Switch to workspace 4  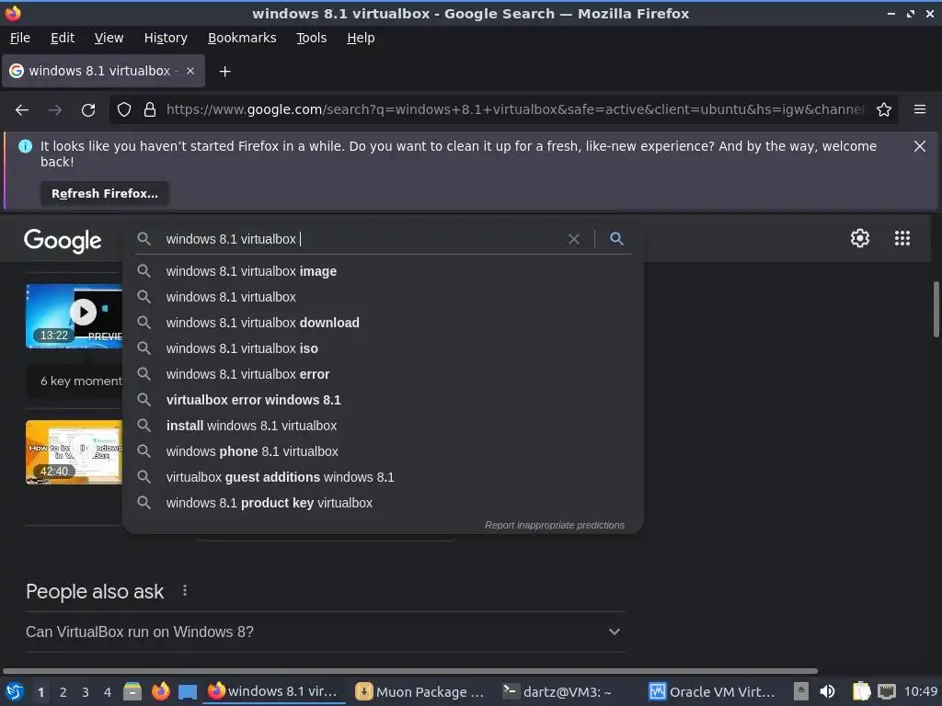pyautogui.click(x=108, y=692)
